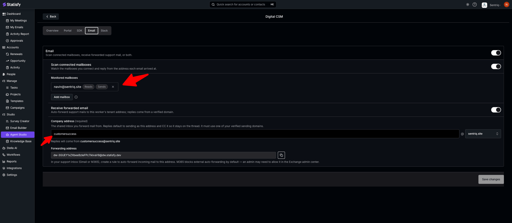Turn off Receive forwarded email
This screenshot has height=223, width=512.
pyautogui.click(x=496, y=110)
